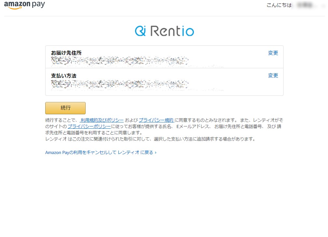The height and width of the screenshot is (237, 328).
Task: Open the Rentio プライバシーポリシー link
Action: tap(89, 126)
